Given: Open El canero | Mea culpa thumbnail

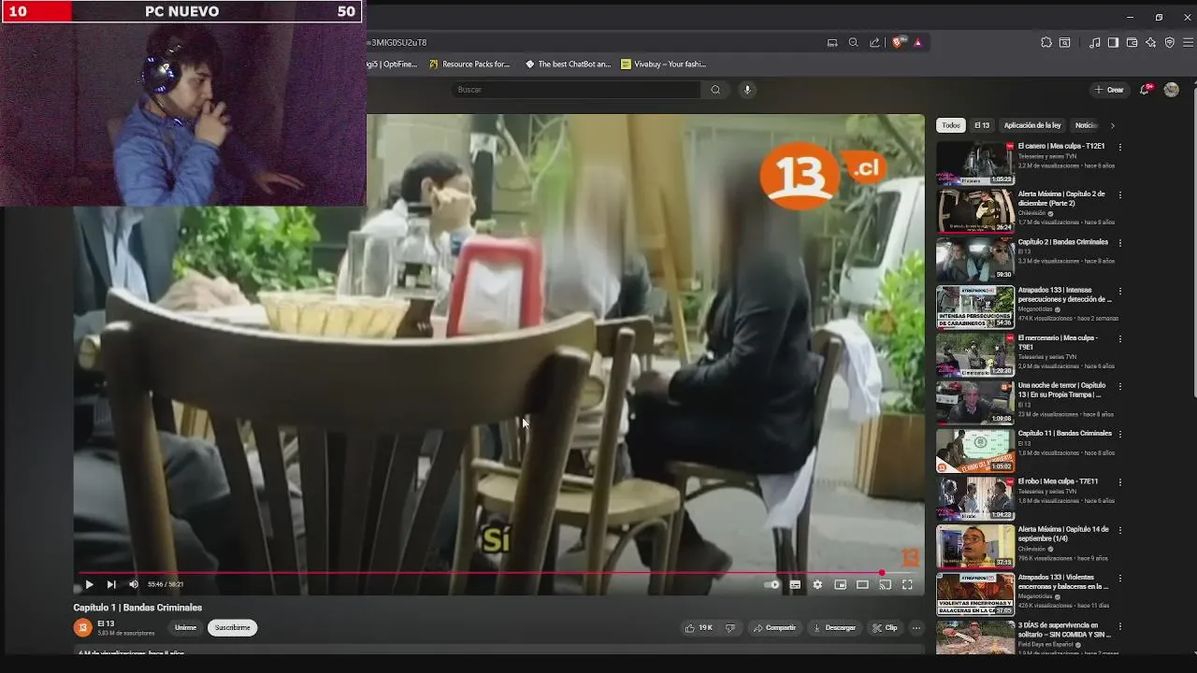Looking at the screenshot, I should pos(975,163).
